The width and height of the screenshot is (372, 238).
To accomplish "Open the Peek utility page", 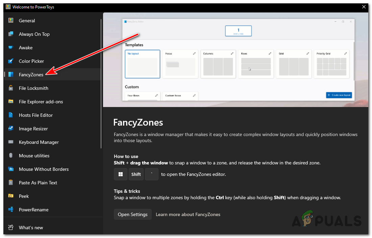I will [24, 196].
